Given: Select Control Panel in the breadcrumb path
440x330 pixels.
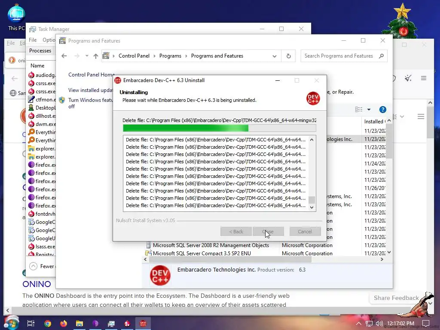Looking at the screenshot, I should click(134, 56).
